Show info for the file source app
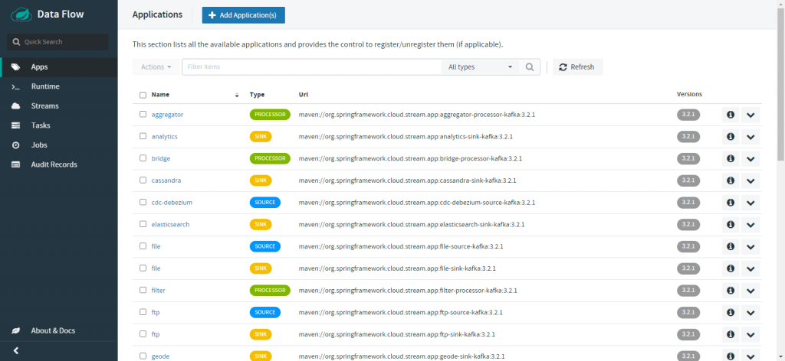This screenshot has width=785, height=361. pyautogui.click(x=731, y=246)
